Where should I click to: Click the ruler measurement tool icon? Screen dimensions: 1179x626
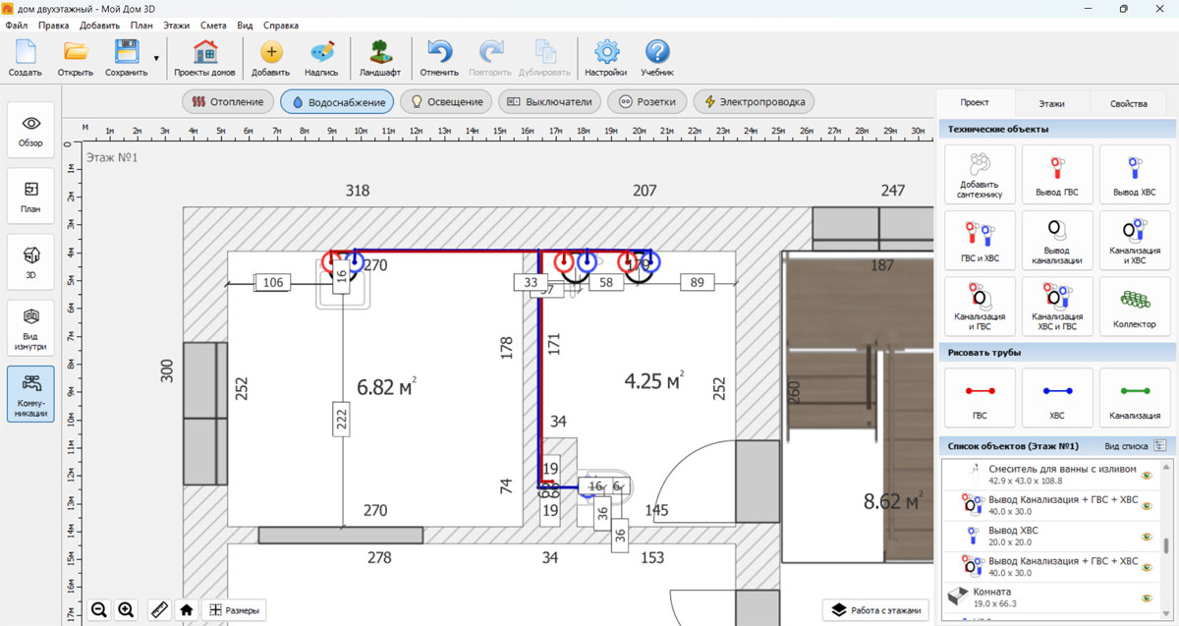(158, 610)
